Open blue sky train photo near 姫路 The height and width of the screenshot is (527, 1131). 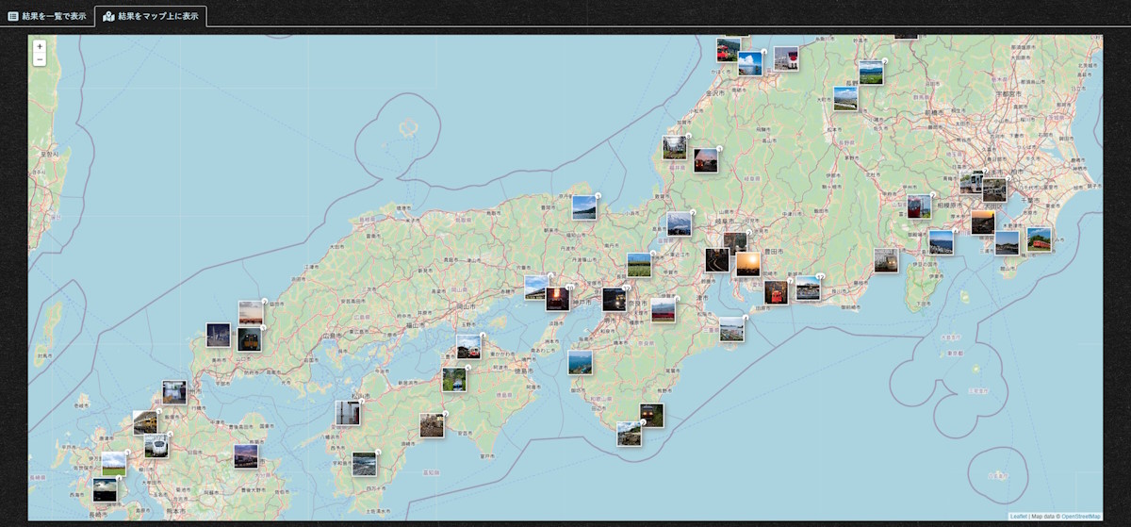[x=536, y=288]
